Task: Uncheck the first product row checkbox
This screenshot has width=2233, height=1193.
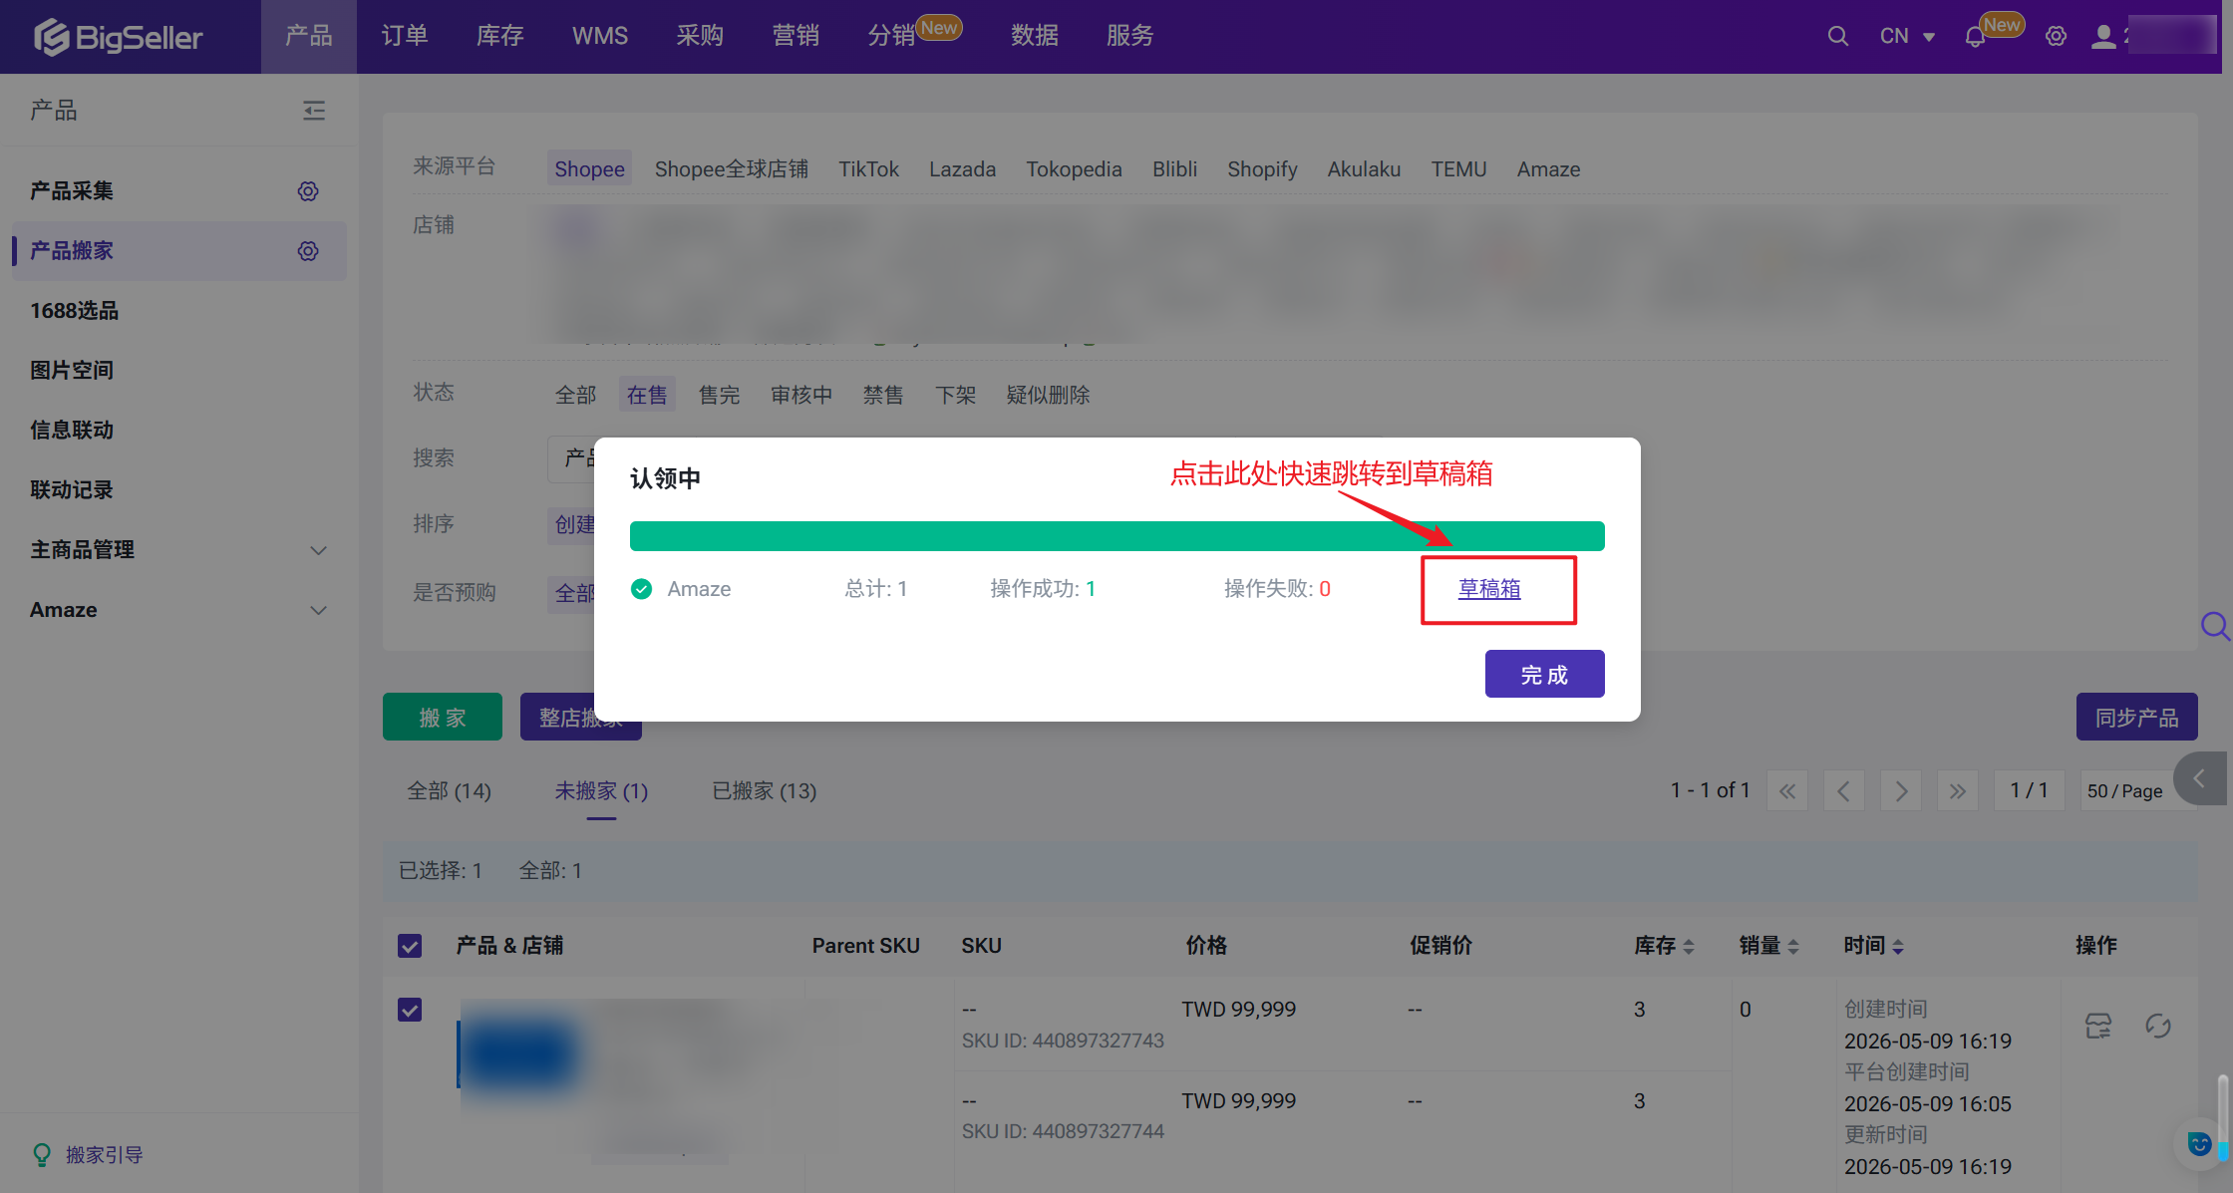Action: (410, 1010)
